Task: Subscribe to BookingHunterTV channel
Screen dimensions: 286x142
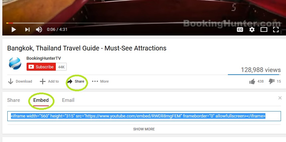Action: 41,67
